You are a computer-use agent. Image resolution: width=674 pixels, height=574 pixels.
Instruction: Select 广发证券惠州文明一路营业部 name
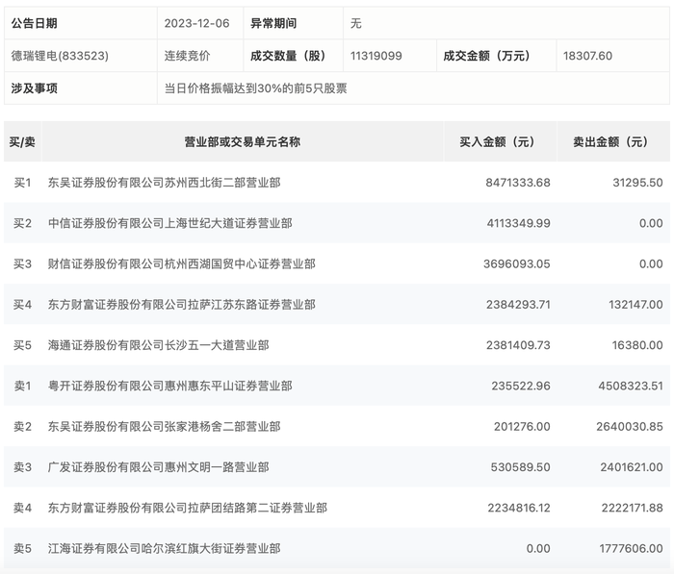[x=159, y=467]
